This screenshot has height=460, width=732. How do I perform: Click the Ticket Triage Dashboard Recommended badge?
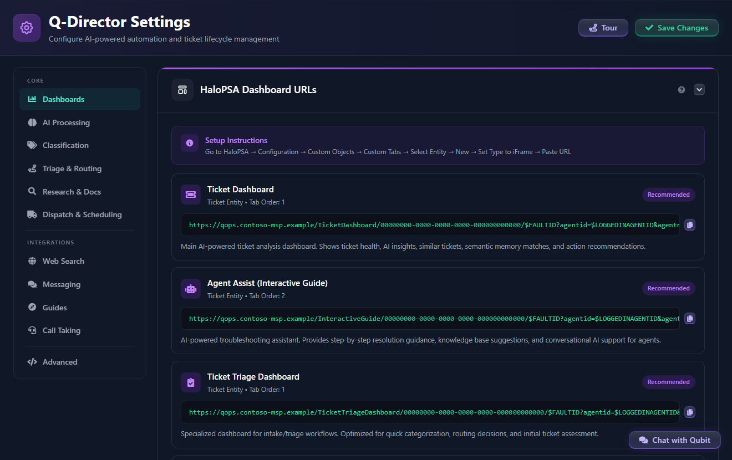(x=669, y=382)
